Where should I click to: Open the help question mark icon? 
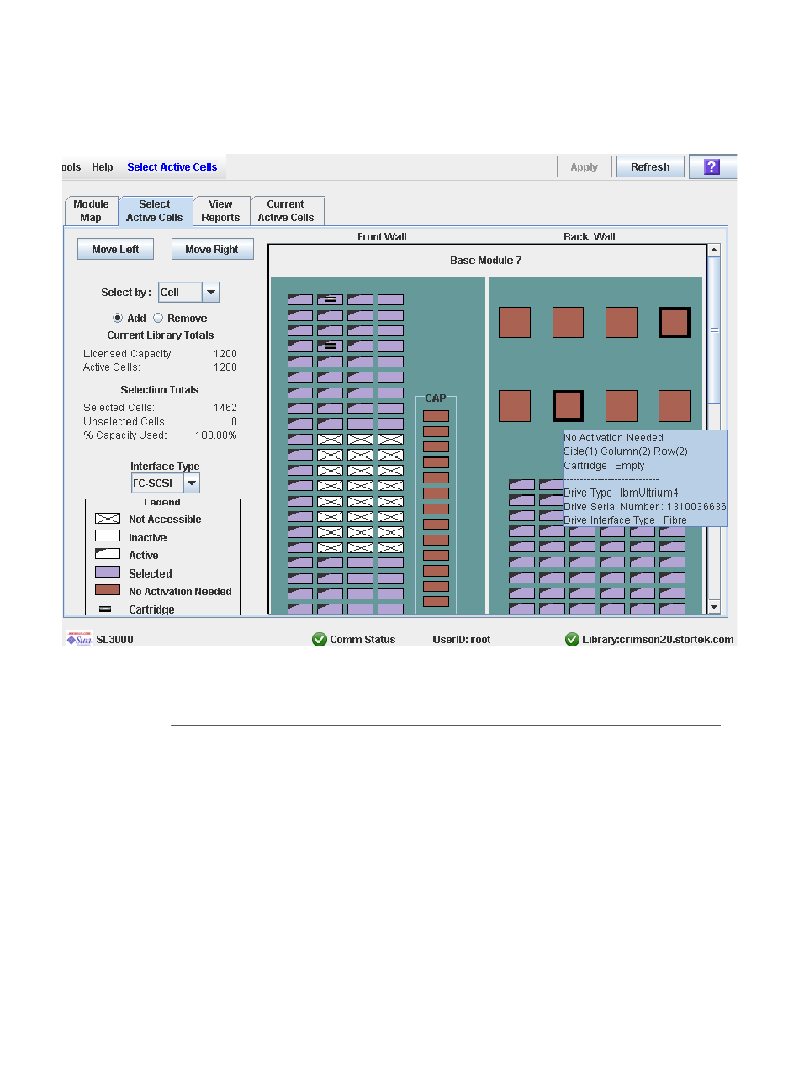point(712,166)
